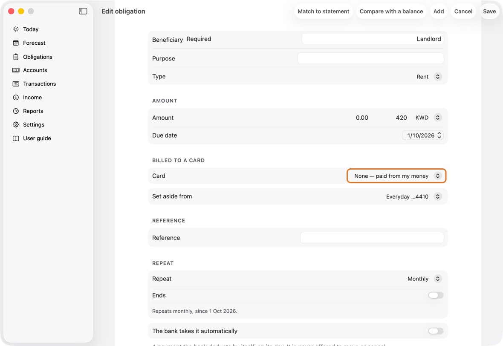The image size is (503, 346).
Task: Click the empty Purpose field
Action: pos(370,58)
